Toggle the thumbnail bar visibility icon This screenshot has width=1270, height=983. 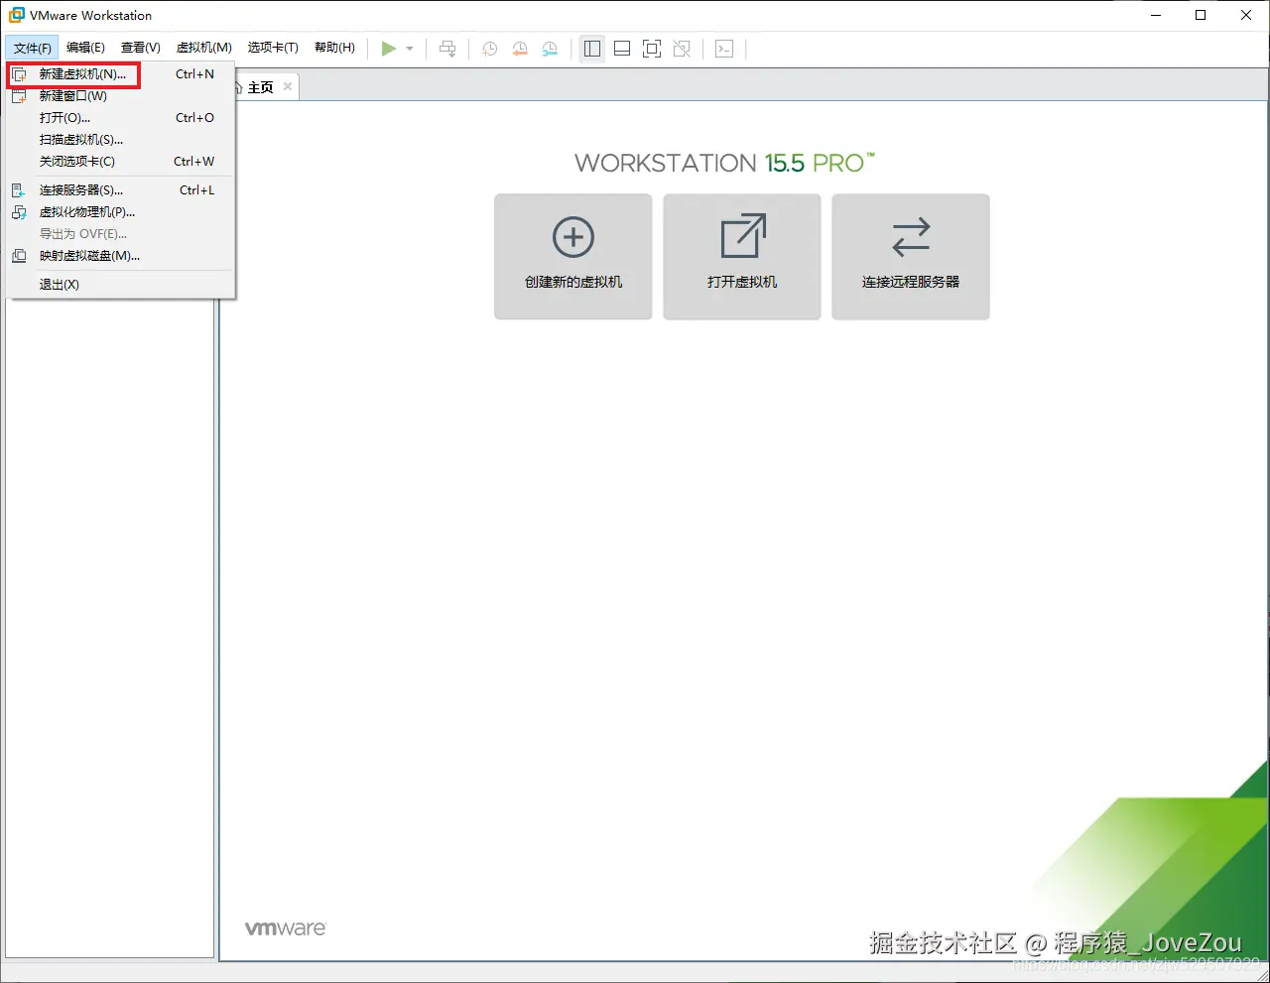coord(621,48)
